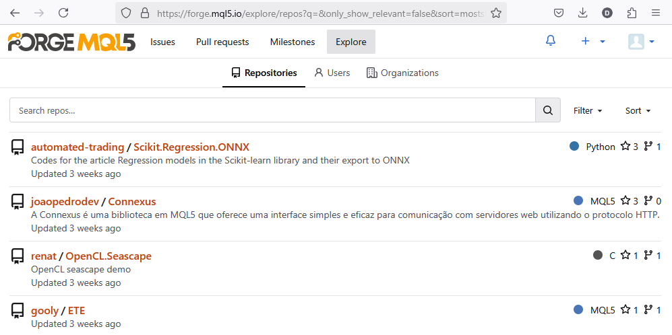Viewport: 672px width, 335px height.
Task: Click the MQL5 color dot on ETE row
Action: [x=578, y=309]
